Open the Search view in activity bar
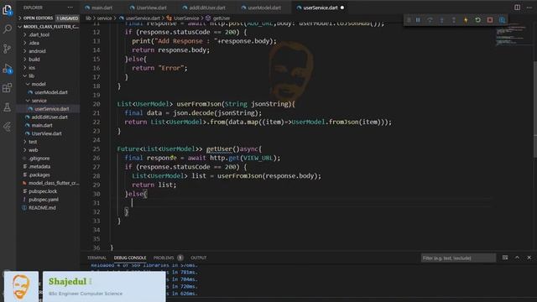The width and height of the screenshot is (537, 302). click(8, 29)
